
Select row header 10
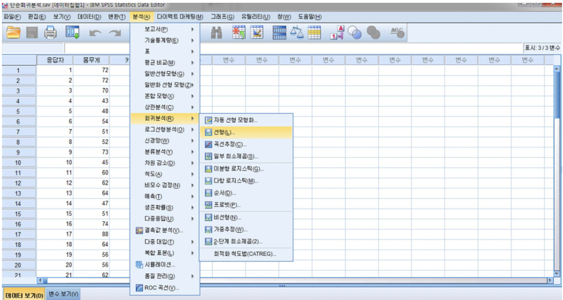click(x=18, y=162)
